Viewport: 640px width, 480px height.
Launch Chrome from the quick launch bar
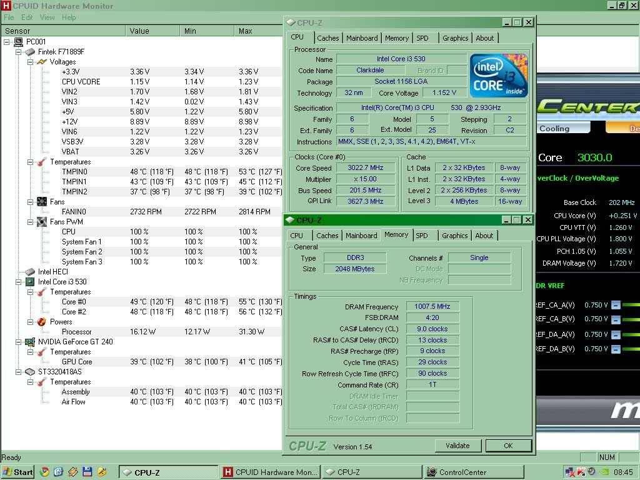(44, 472)
